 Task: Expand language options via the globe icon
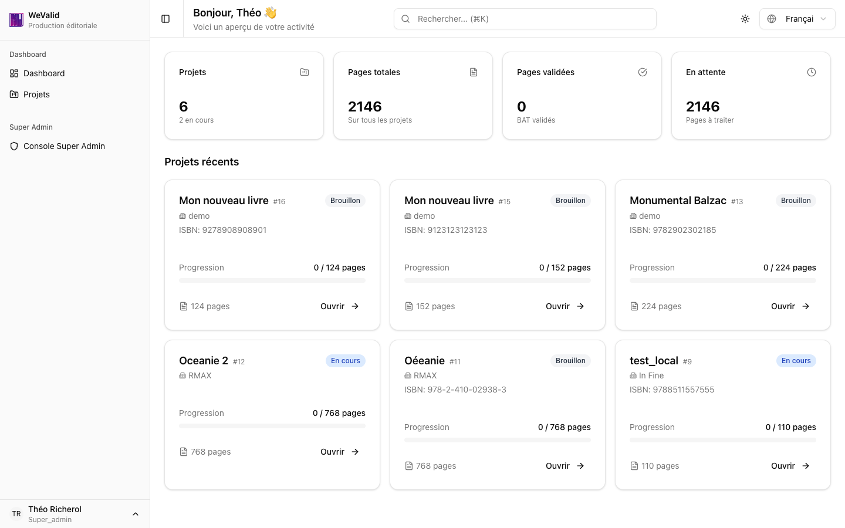[771, 18]
